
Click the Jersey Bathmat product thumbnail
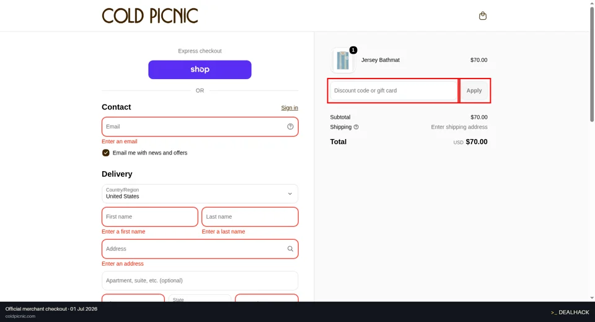343,60
